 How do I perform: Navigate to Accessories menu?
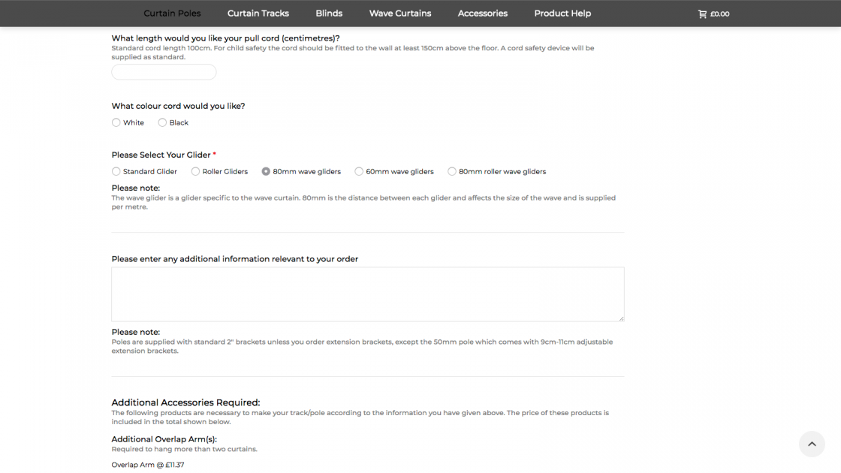483,14
